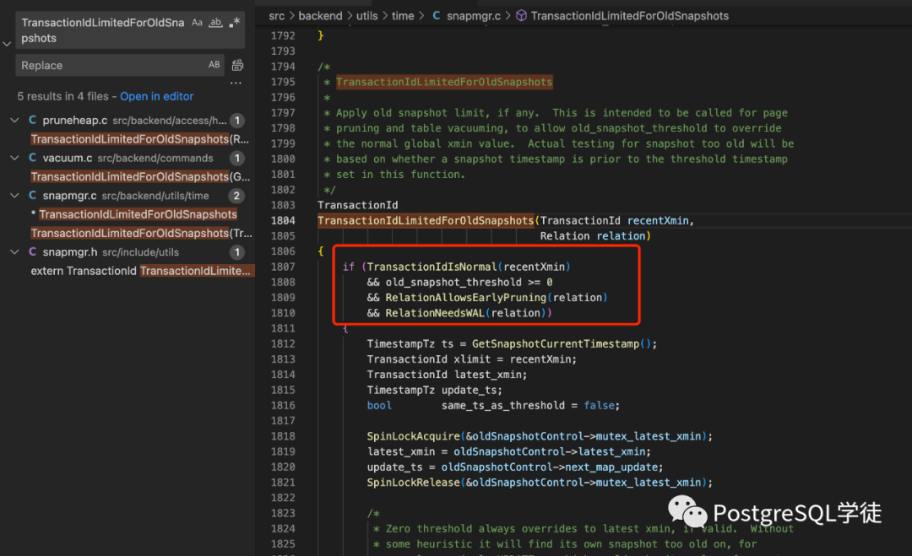Screen dimensions: 912x556
Task: Toggle Match Whole Word option
Action: (x=216, y=23)
